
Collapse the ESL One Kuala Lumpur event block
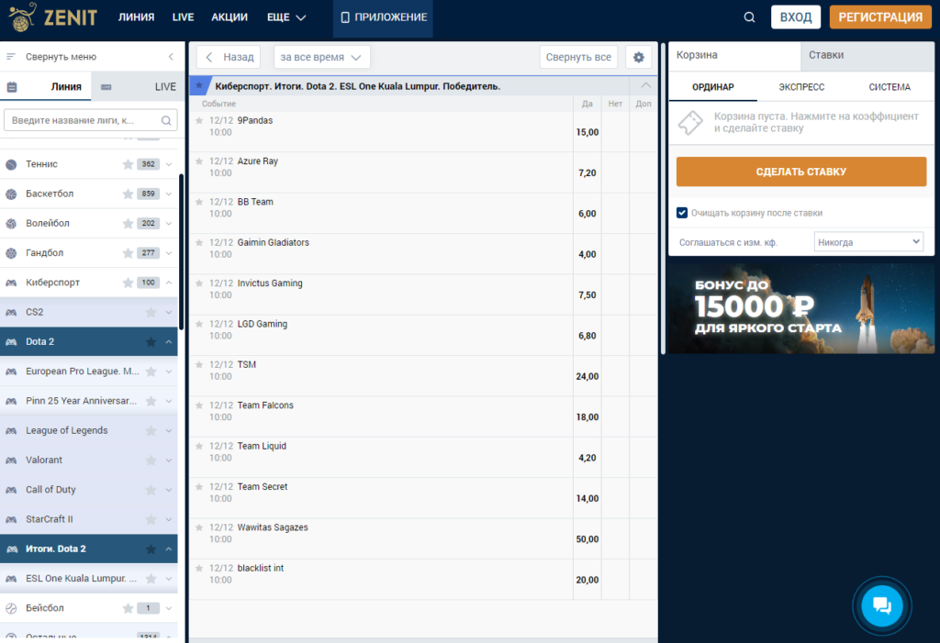[x=645, y=85]
